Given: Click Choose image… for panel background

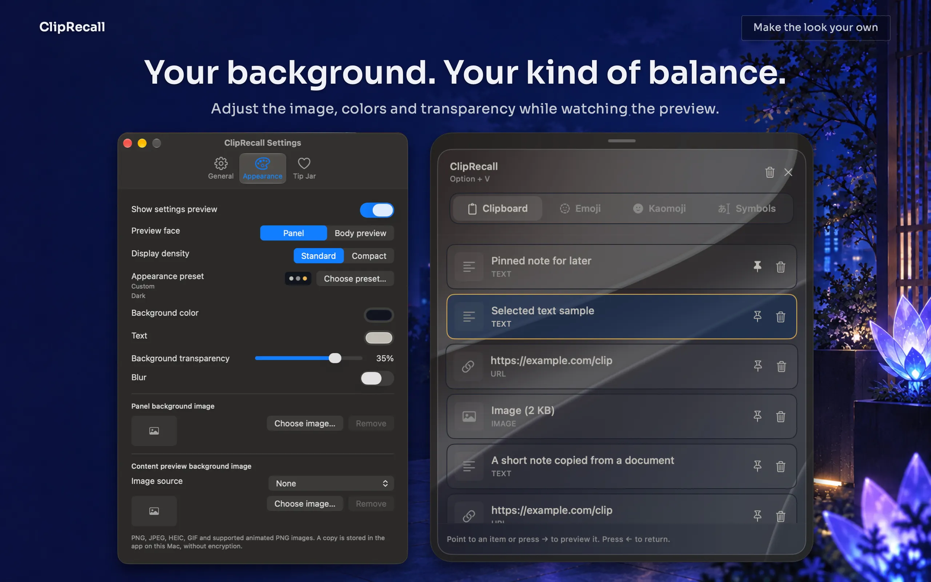Looking at the screenshot, I should click(305, 423).
